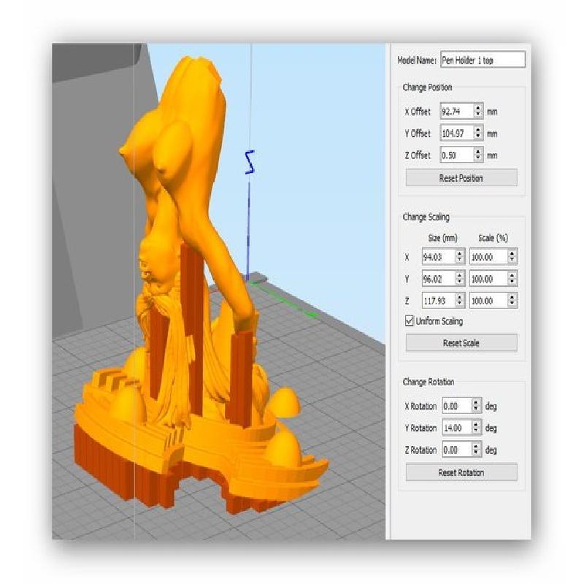The height and width of the screenshot is (584, 584).
Task: Increase Z scale percent up arrow
Action: 512,296
